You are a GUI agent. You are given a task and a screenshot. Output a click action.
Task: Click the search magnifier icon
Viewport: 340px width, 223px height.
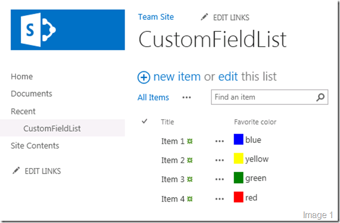point(321,98)
